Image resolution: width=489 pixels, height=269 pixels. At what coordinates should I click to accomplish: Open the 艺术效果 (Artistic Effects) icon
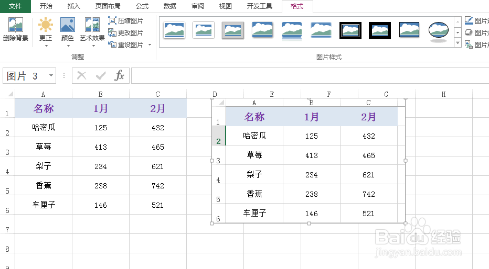tap(92, 25)
